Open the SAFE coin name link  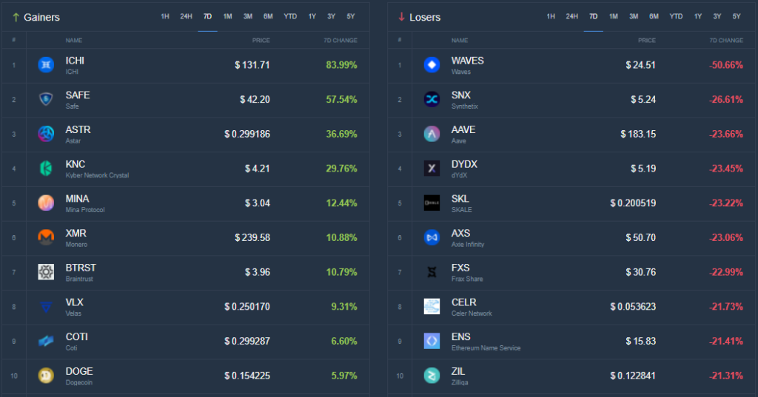point(78,95)
